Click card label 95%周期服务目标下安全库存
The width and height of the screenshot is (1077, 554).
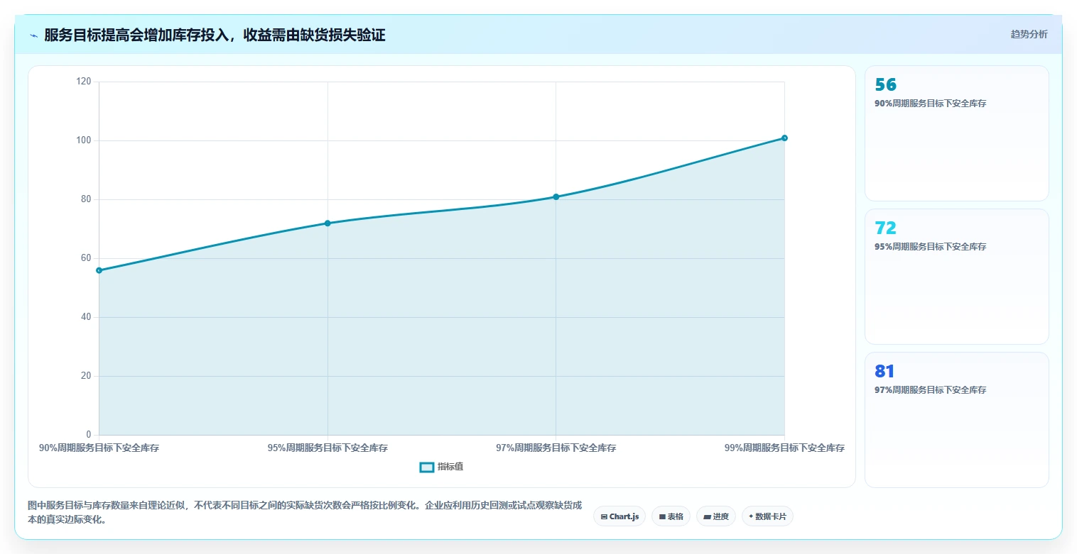(x=930, y=247)
